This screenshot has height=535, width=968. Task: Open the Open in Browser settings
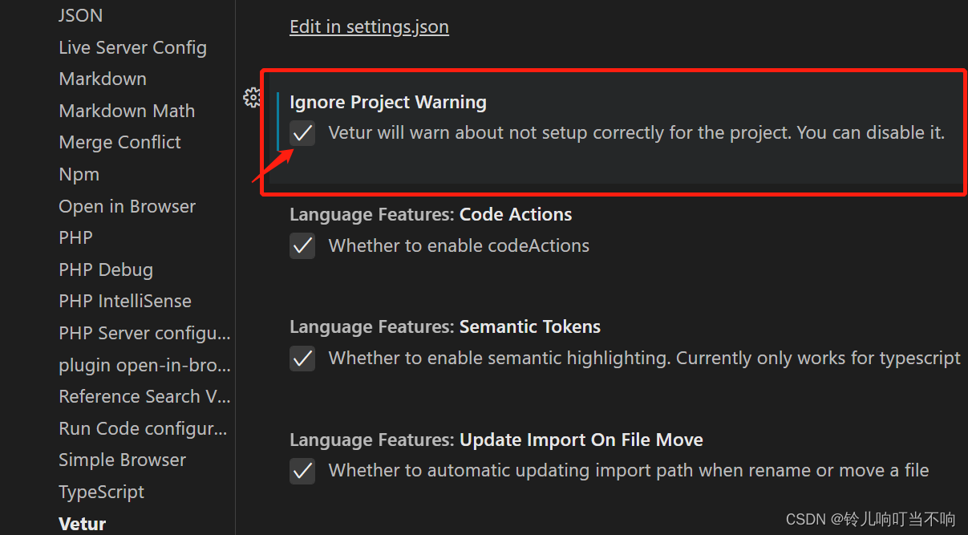pyautogui.click(x=127, y=206)
